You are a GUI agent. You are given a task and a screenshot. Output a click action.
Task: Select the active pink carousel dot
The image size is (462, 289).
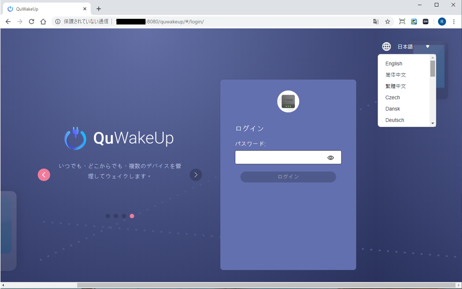click(132, 216)
